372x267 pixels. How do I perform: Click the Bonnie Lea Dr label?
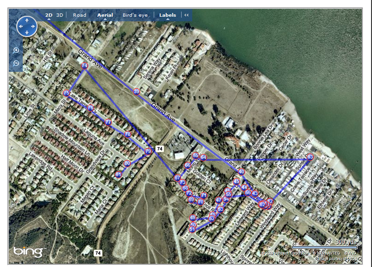click(x=262, y=137)
